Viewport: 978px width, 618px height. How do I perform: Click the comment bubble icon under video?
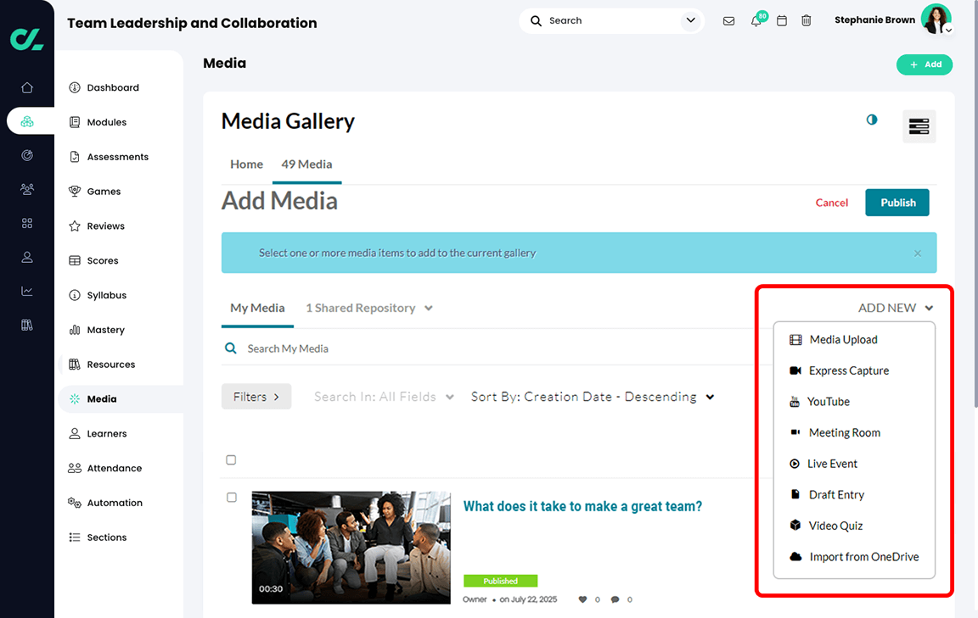pos(615,599)
